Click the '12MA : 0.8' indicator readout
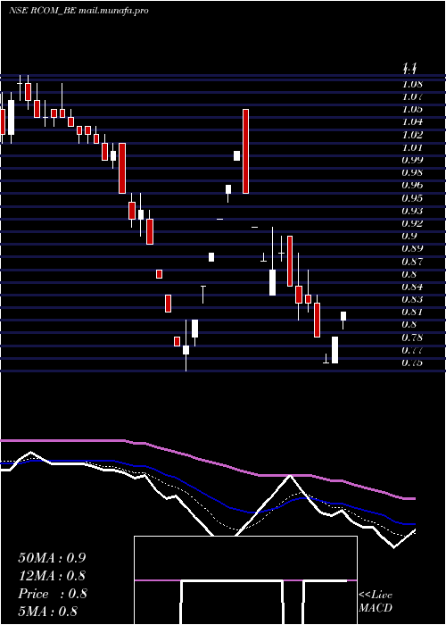This screenshot has width=446, height=625. pos(52,576)
